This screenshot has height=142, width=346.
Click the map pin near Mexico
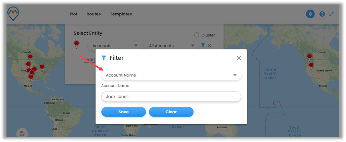pos(31,77)
